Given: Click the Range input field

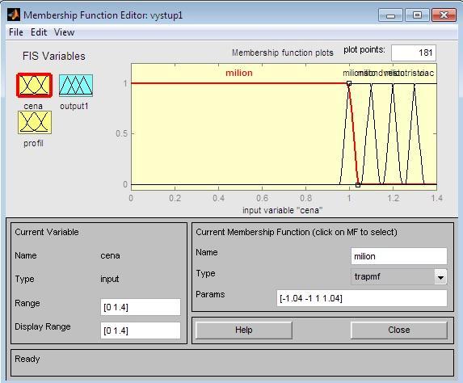Looking at the screenshot, I should [141, 307].
